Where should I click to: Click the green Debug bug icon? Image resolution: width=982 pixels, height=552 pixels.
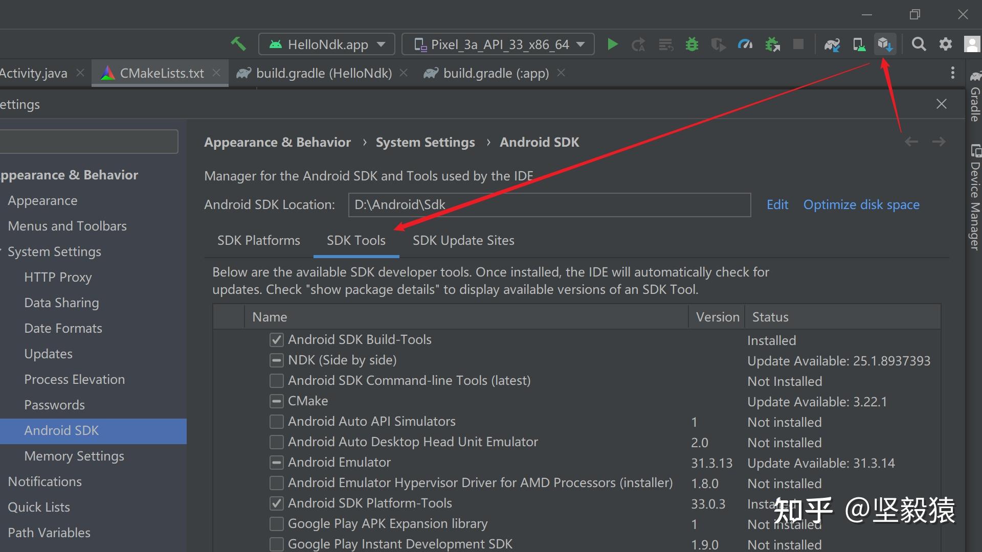pos(691,44)
